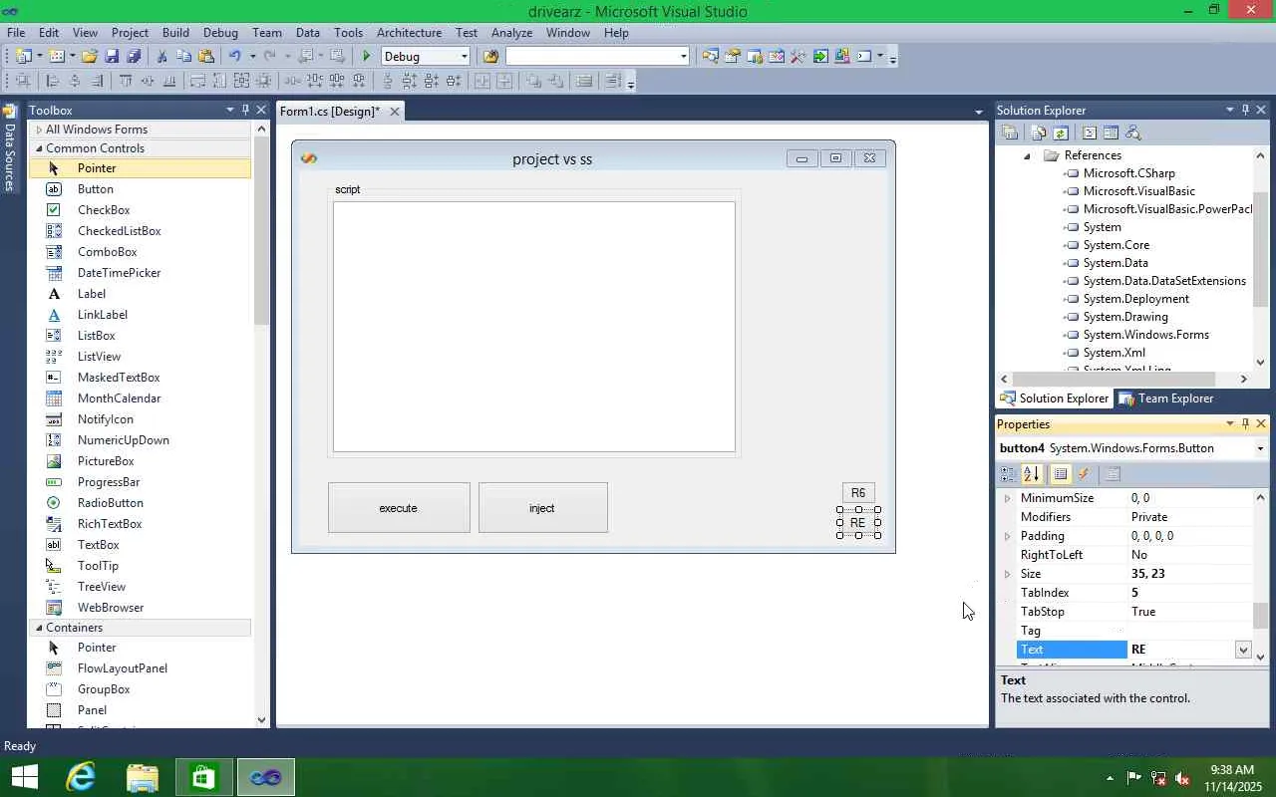Toggle auto-hide pin on Properties panel
This screenshot has width=1276, height=797.
point(1245,423)
